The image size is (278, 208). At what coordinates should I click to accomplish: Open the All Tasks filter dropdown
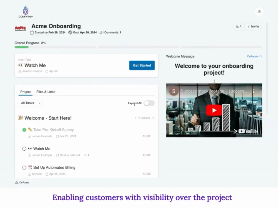coord(31,103)
